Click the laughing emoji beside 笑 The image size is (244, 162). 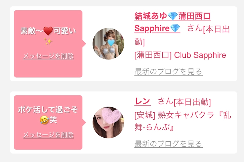pos(44,120)
